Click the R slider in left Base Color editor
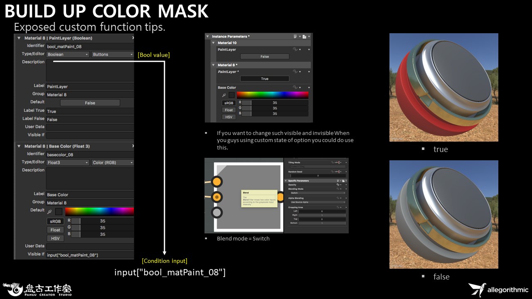The height and width of the screenshot is (299, 532). (102, 221)
